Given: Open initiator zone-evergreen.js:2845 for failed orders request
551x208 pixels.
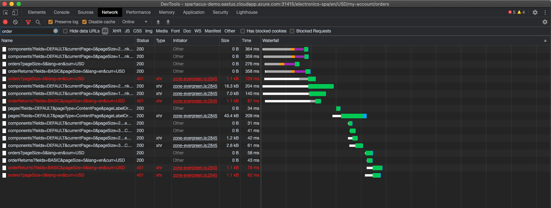Looking at the screenshot, I should pos(195,78).
